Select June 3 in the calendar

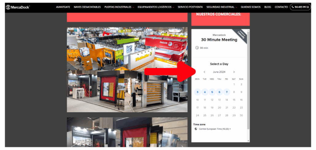tap(197, 92)
